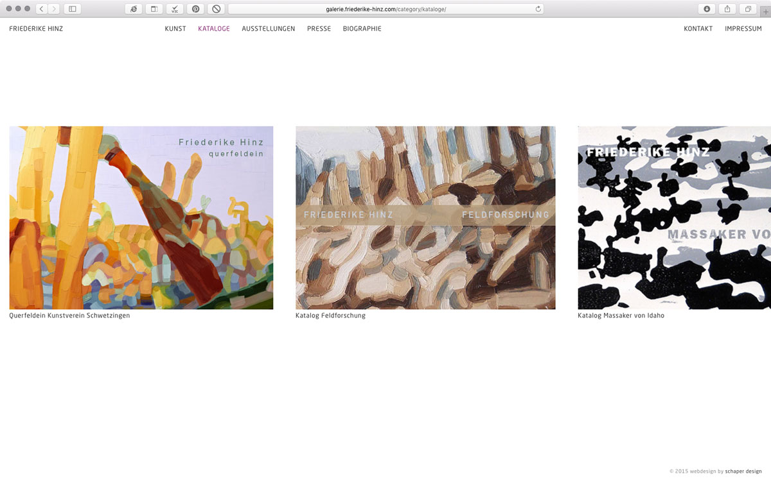Click the browser forward arrow button
This screenshot has width=771, height=481.
click(54, 9)
